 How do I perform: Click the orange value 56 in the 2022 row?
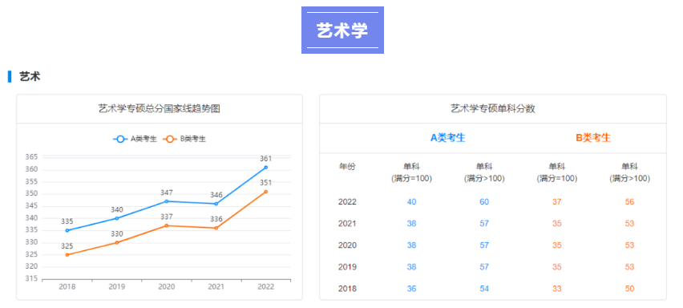coord(629,201)
